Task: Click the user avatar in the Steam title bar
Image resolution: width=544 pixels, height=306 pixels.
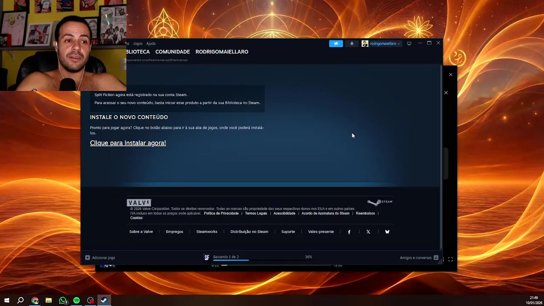Action: (365, 43)
